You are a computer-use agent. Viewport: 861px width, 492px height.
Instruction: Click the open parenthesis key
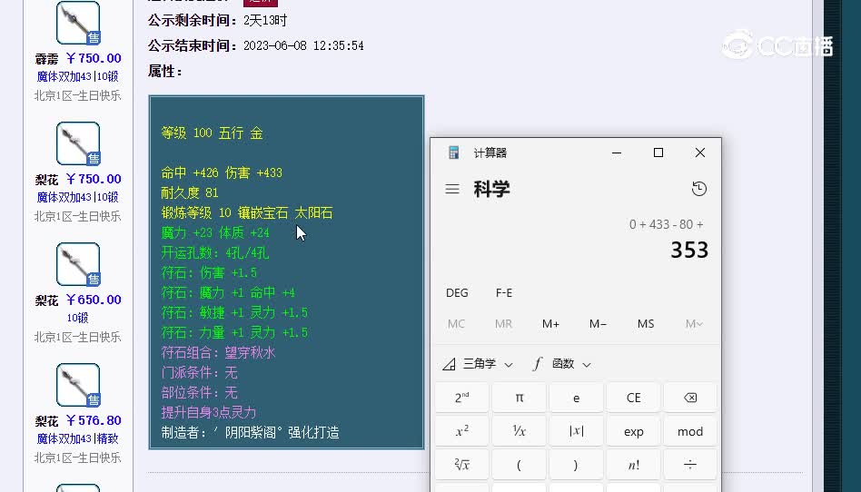tap(519, 465)
